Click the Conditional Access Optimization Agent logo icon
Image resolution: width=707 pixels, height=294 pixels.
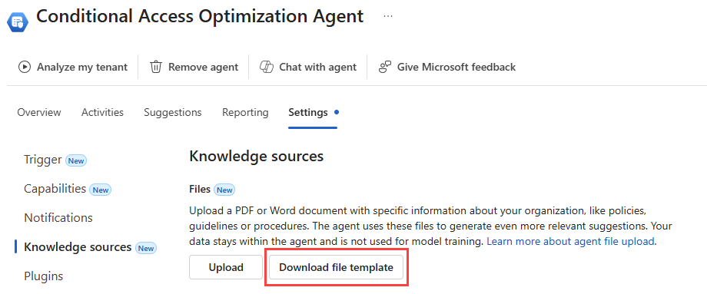point(18,21)
